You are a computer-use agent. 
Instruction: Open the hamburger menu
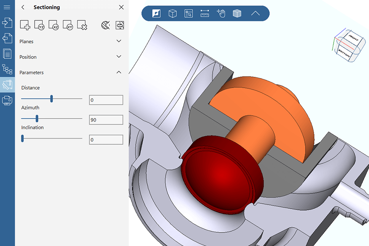7,7
